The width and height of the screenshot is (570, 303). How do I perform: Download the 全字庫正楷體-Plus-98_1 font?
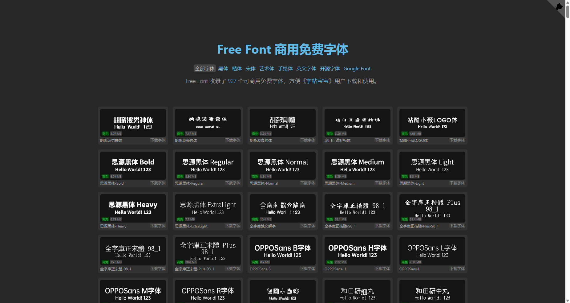point(457,226)
